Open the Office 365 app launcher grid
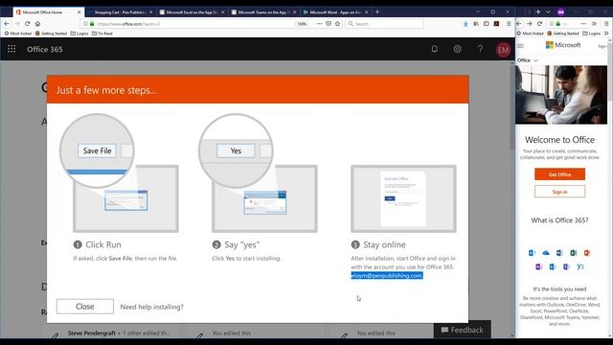613x345 pixels. pos(11,49)
